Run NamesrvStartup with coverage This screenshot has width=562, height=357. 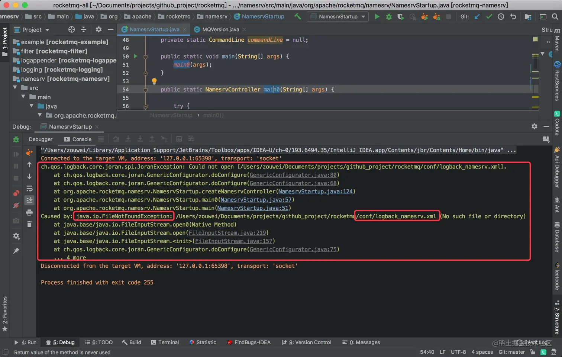click(x=400, y=16)
